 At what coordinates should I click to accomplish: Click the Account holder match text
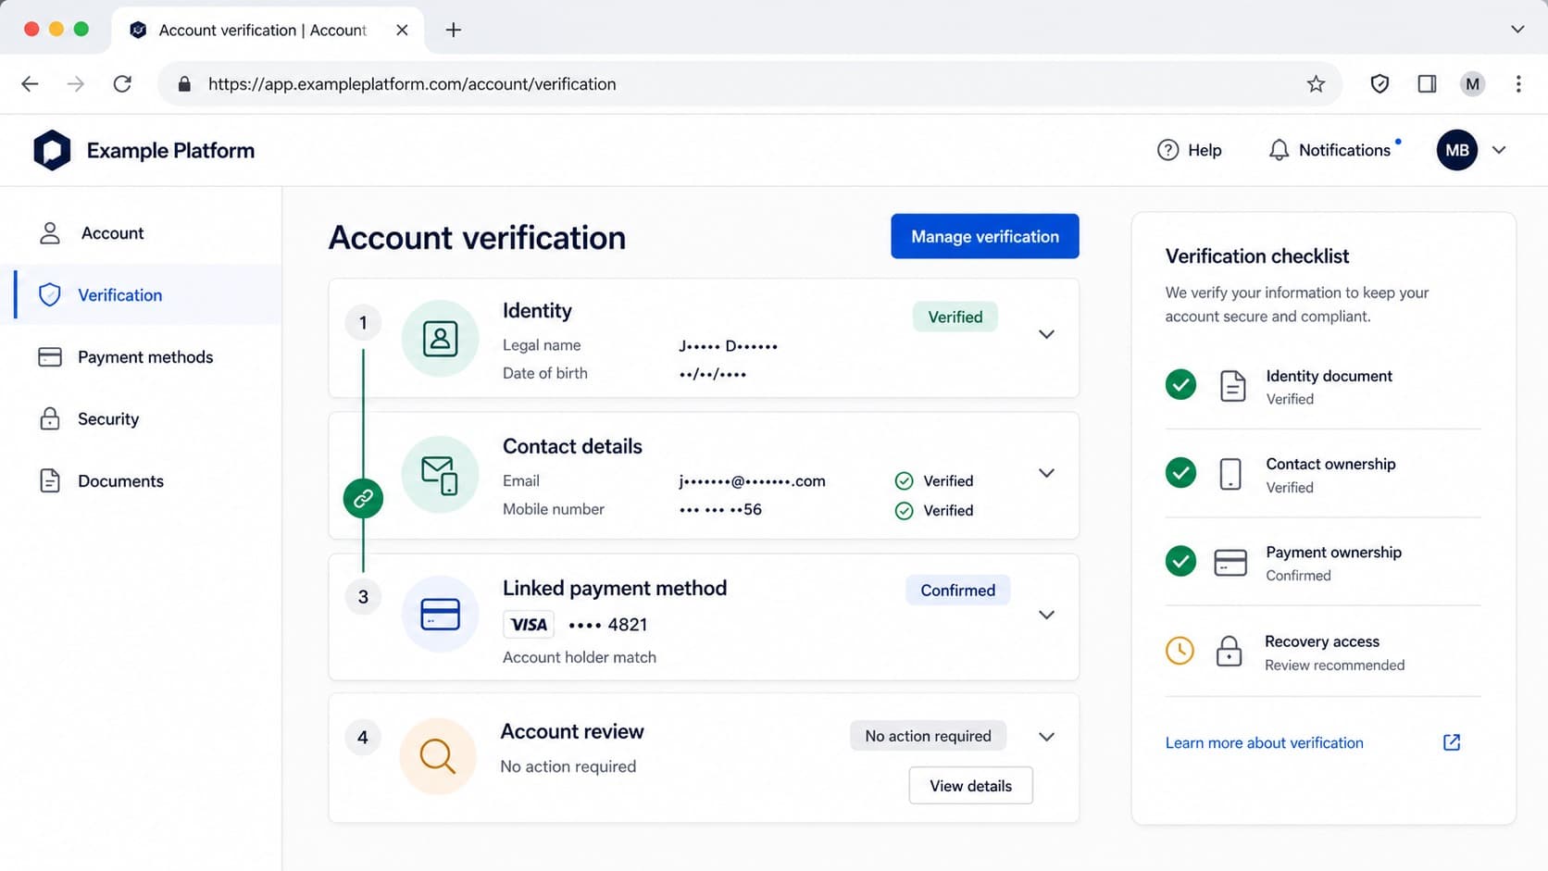pyautogui.click(x=580, y=657)
